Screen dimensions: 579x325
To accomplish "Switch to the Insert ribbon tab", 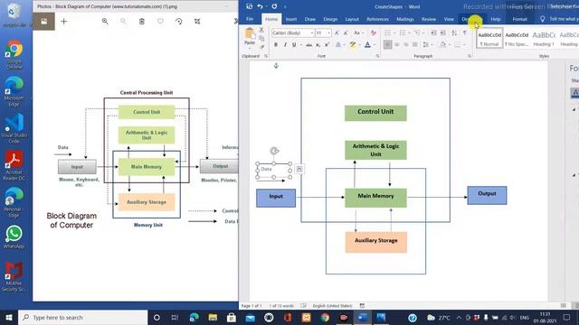I will click(291, 19).
